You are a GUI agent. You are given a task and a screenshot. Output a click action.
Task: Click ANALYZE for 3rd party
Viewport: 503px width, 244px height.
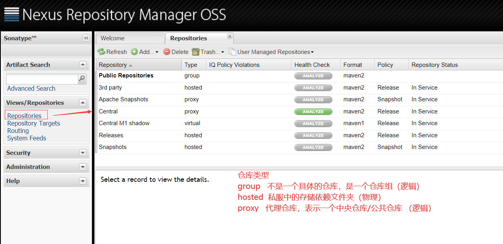coord(313,88)
